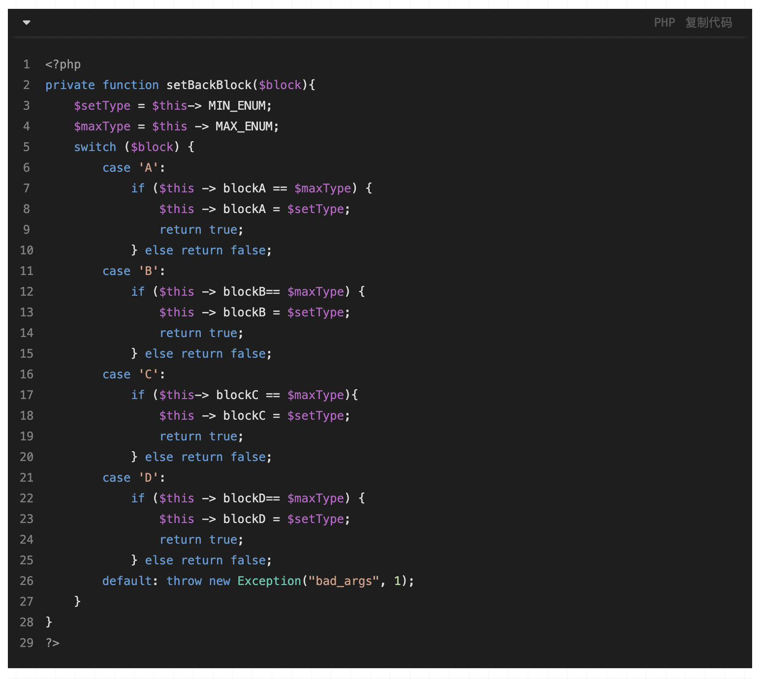Viewport: 761px width, 679px height.
Task: Click the setBackBlock function name
Action: (x=209, y=85)
